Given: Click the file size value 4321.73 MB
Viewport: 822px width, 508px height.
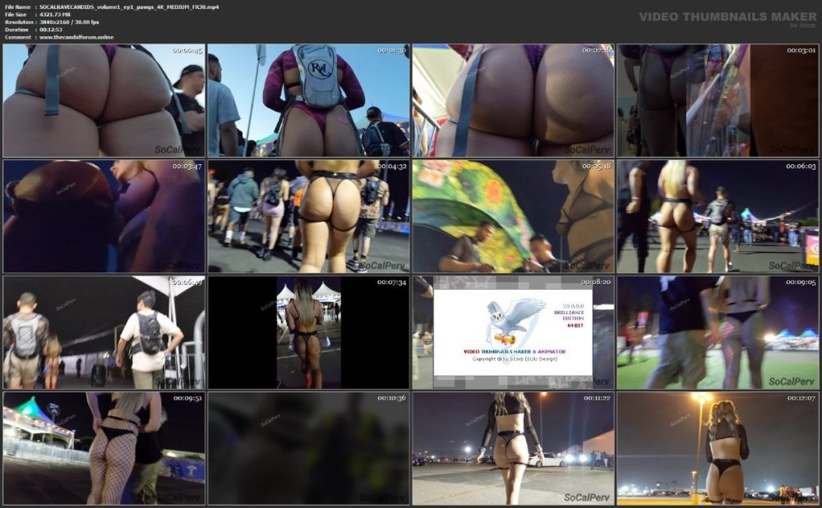Looking at the screenshot, I should 54,15.
